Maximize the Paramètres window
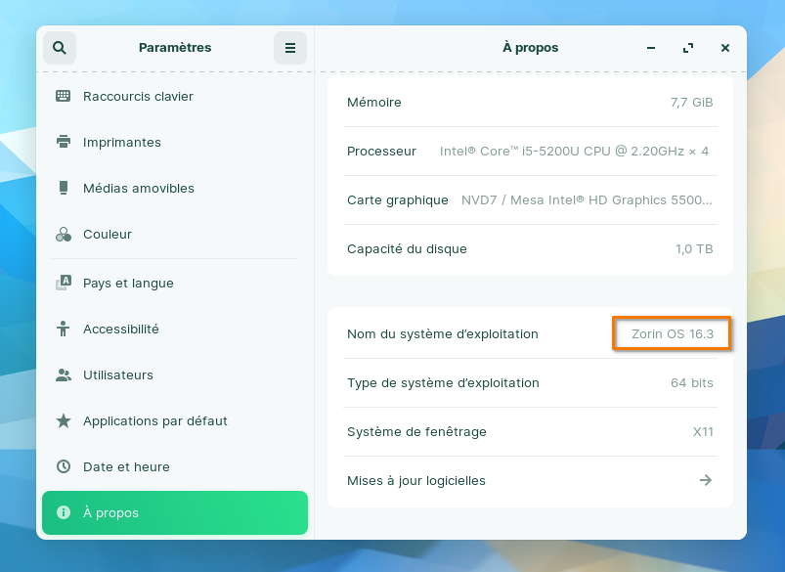 688,48
